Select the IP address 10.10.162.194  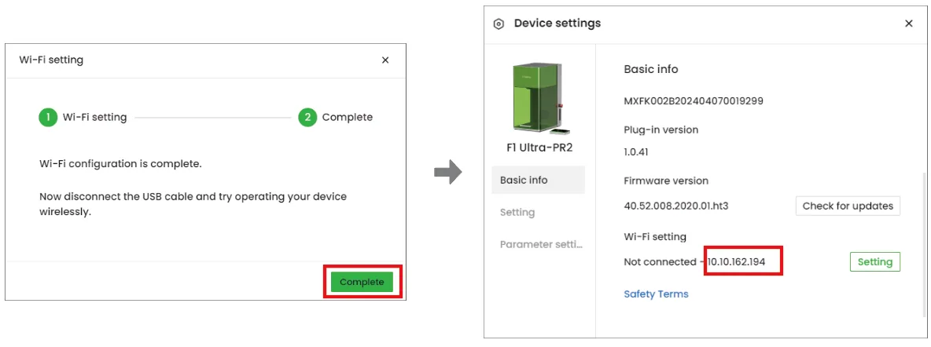(736, 261)
